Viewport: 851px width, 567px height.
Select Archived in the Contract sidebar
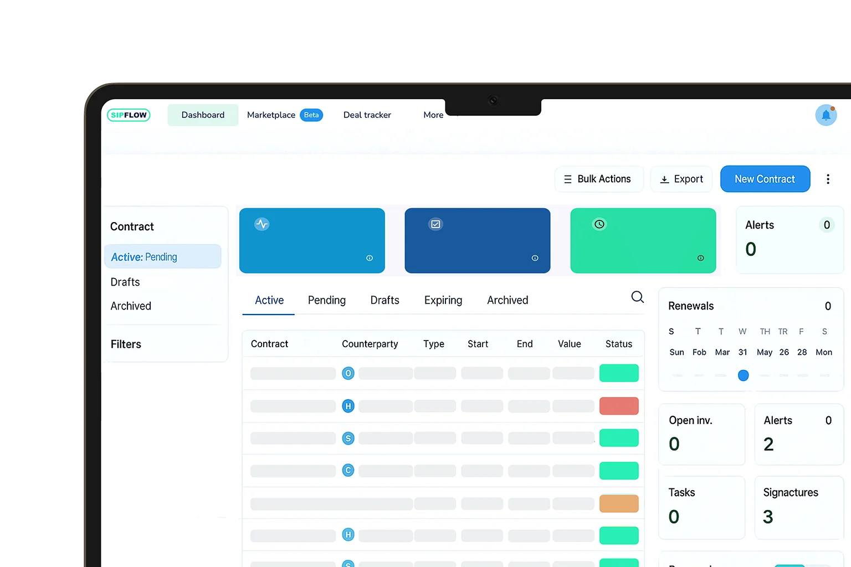tap(131, 306)
